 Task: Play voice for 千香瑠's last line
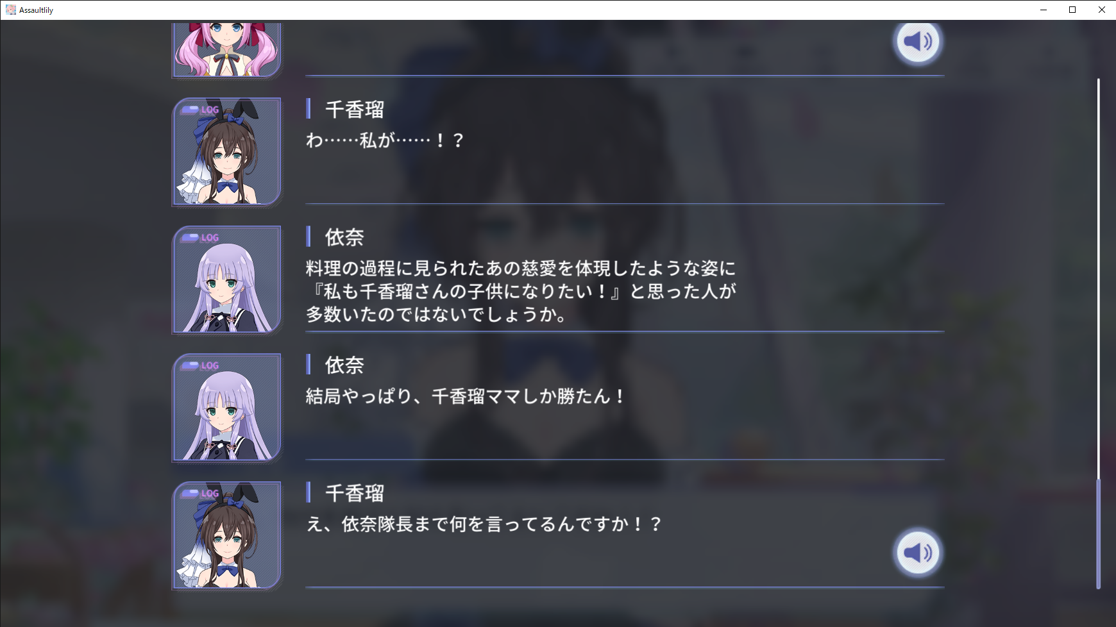click(x=918, y=552)
